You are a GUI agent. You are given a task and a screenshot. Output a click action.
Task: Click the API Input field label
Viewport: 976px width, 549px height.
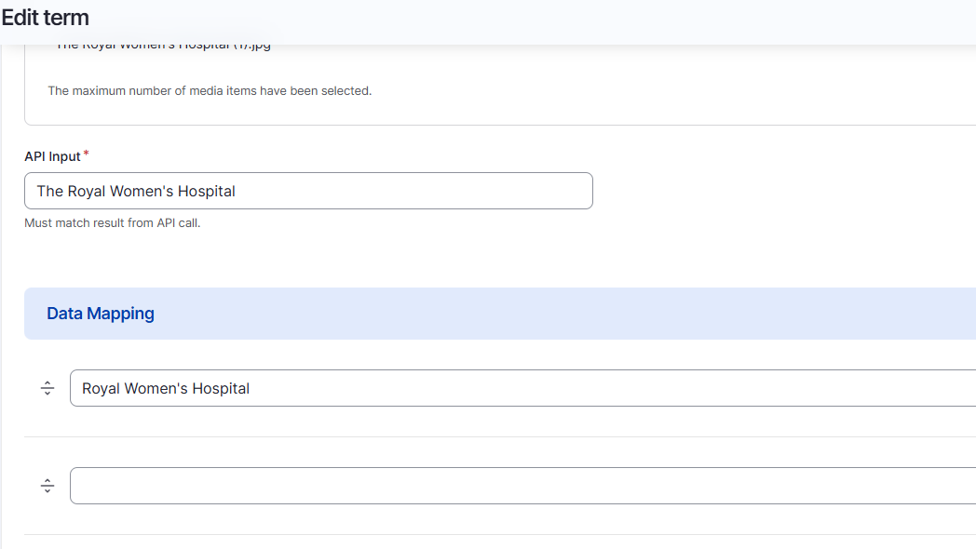(52, 156)
